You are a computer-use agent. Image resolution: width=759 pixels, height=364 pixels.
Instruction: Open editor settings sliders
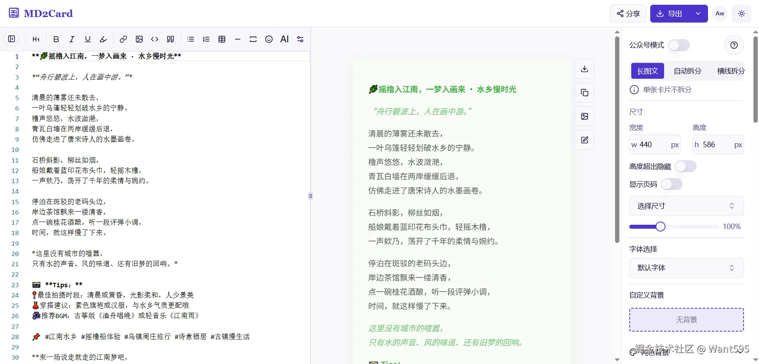click(x=300, y=39)
